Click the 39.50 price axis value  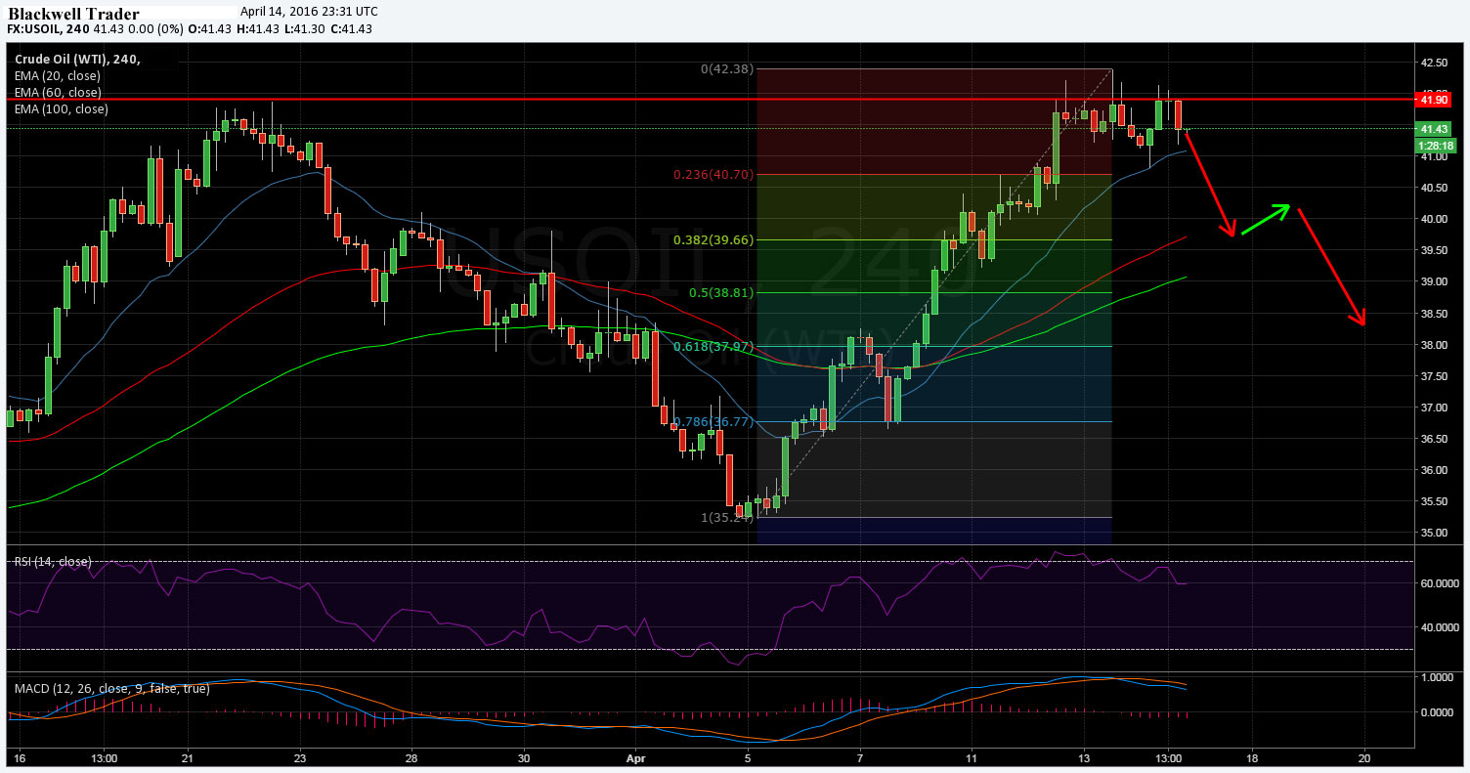pos(1434,250)
